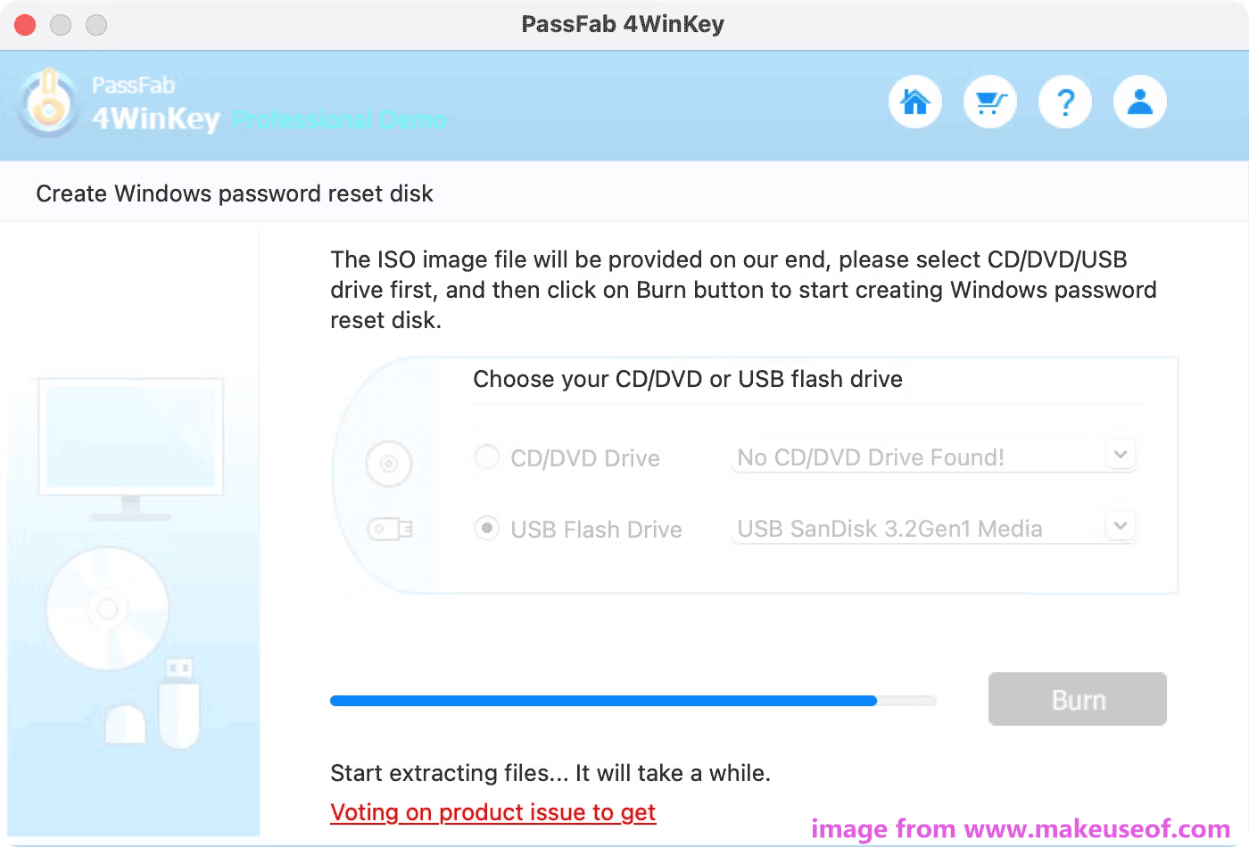Viewport: 1249px width, 847px height.
Task: Toggle drive selection to CD/DVD option
Action: coord(486,456)
